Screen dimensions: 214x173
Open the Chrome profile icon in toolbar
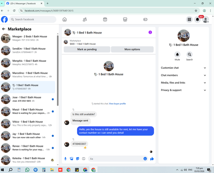[204, 11]
